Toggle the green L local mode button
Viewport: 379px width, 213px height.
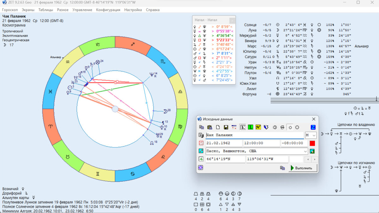click(x=251, y=127)
